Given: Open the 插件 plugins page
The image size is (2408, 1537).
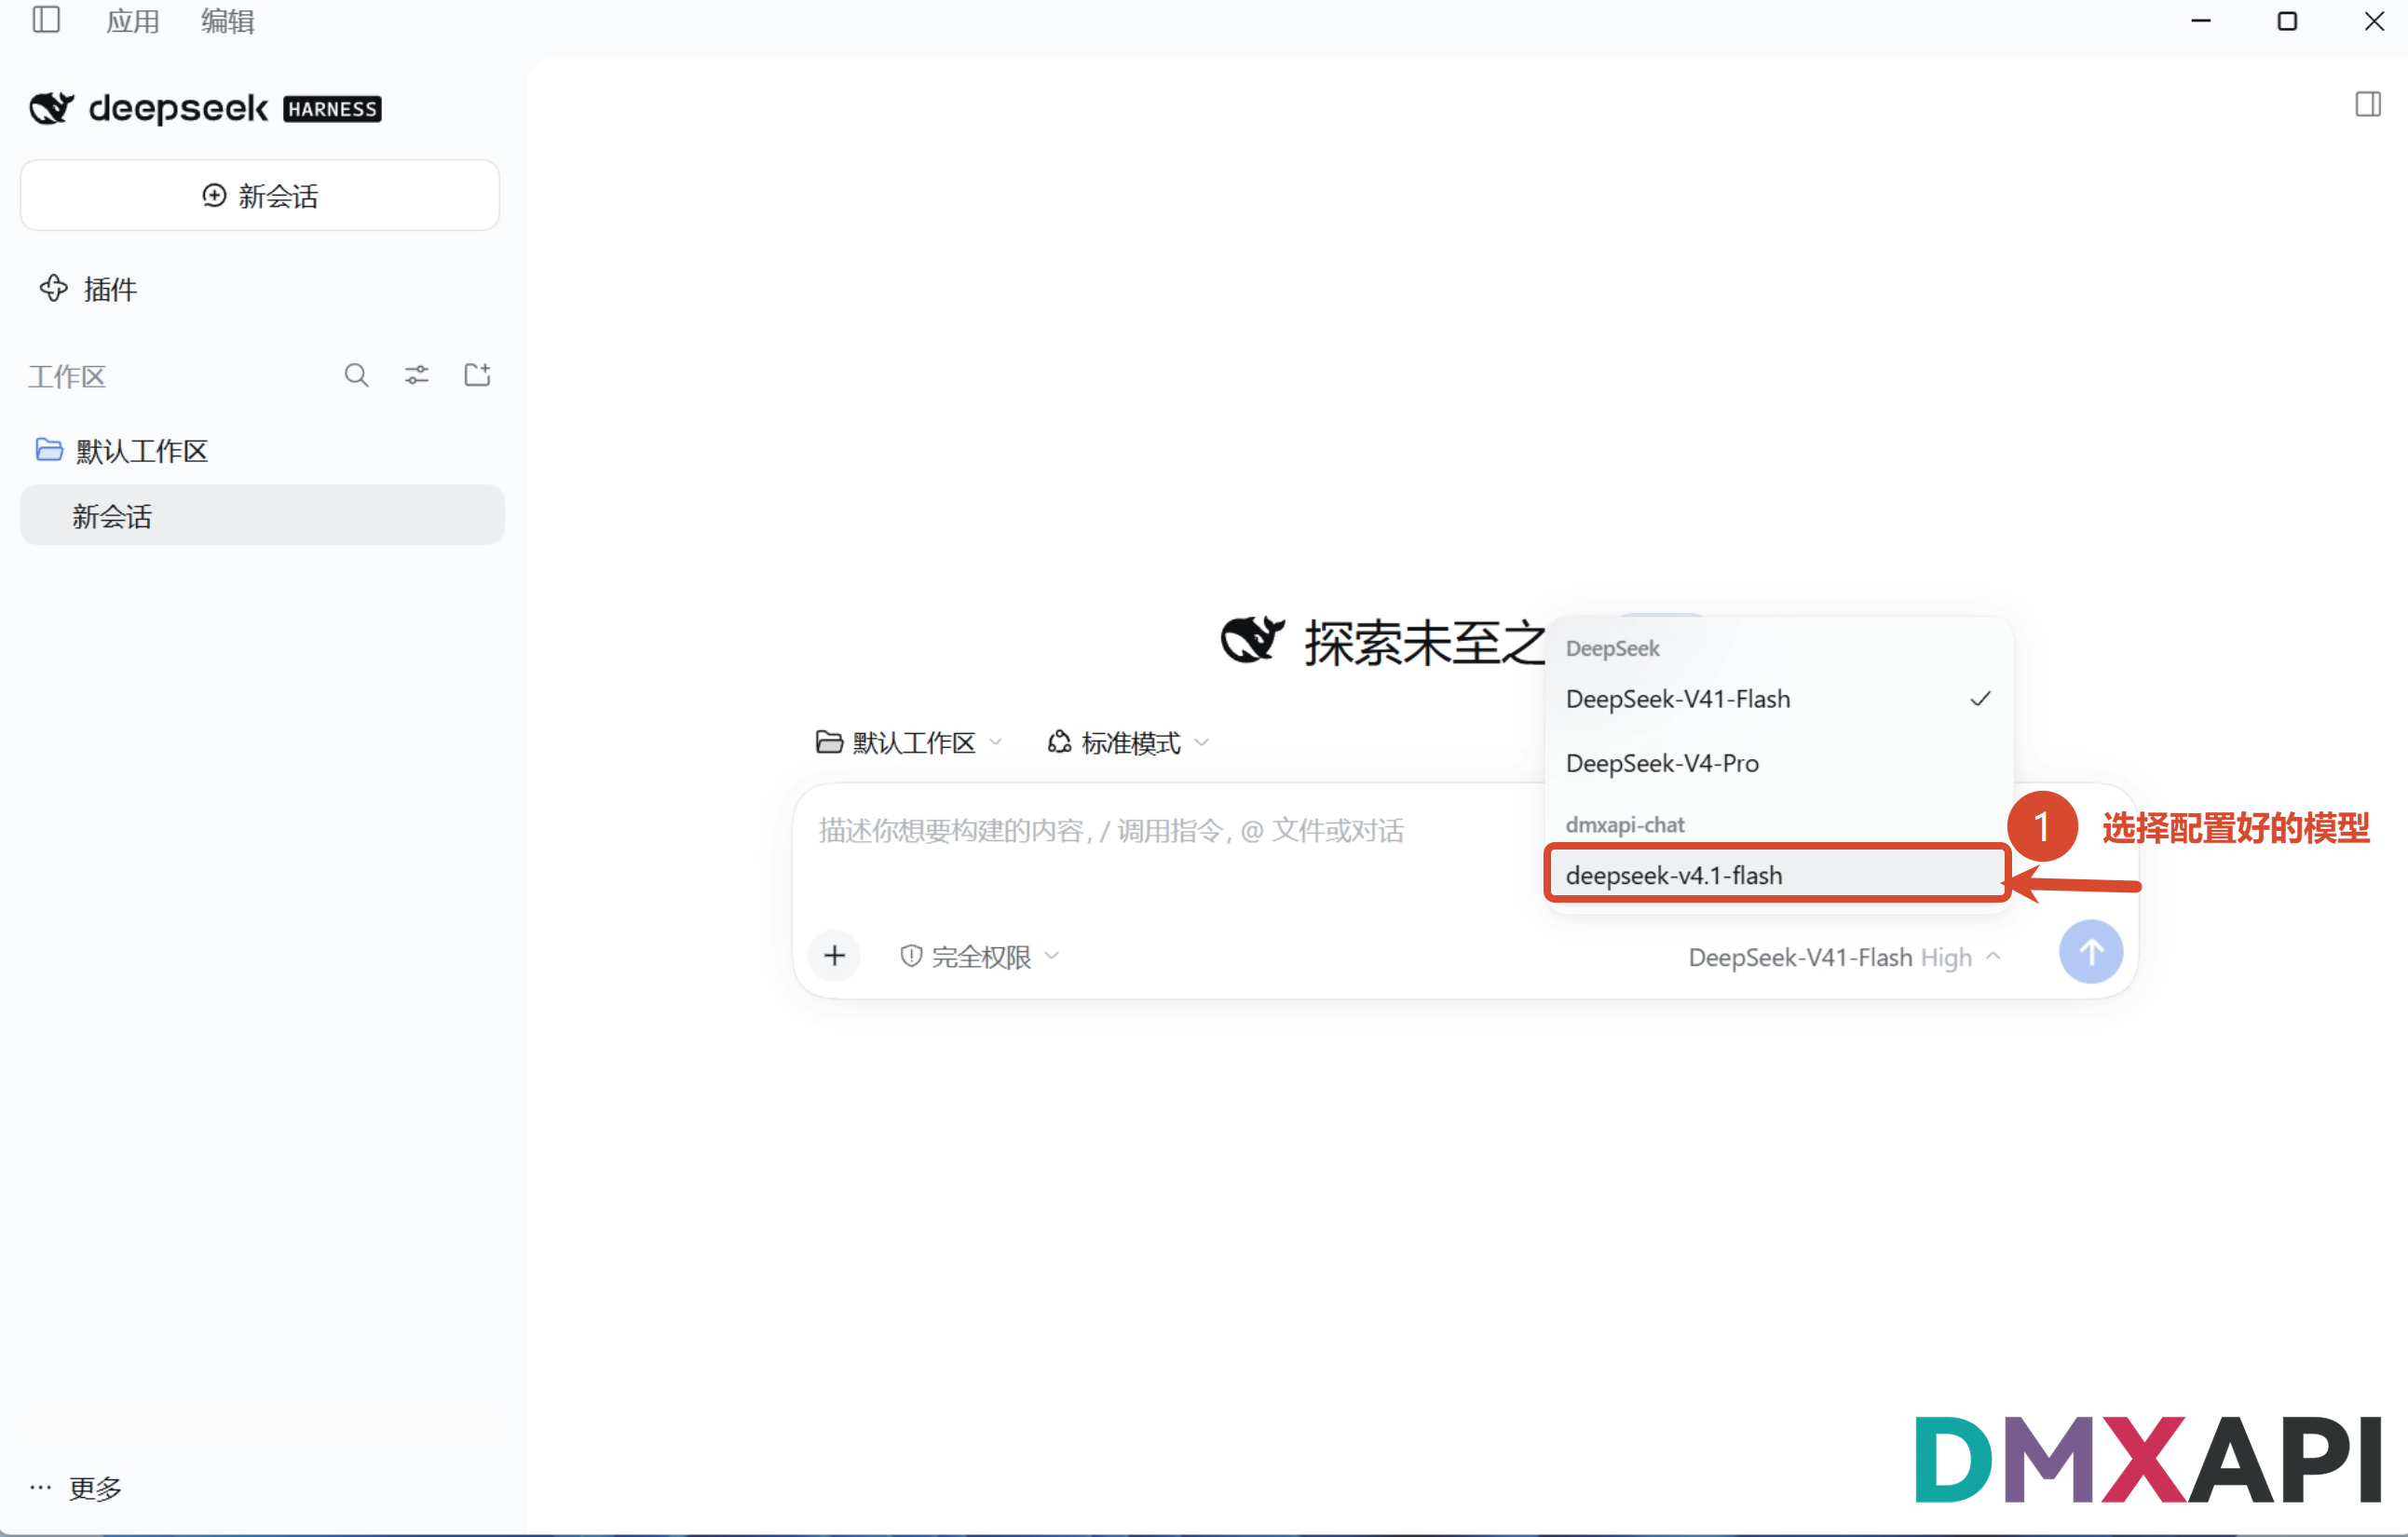Looking at the screenshot, I should pyautogui.click(x=88, y=289).
